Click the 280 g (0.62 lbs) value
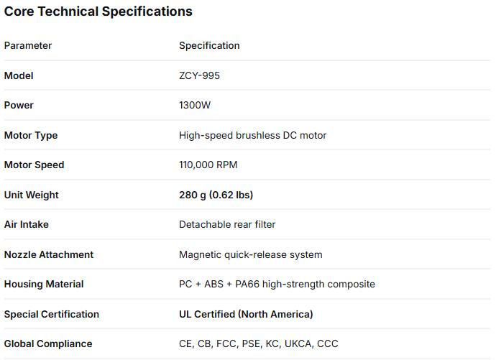 (x=216, y=195)
